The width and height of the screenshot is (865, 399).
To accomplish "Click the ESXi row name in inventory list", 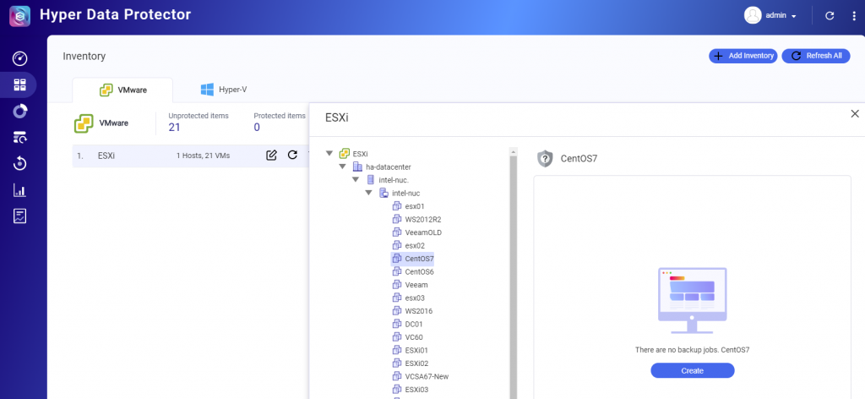I will coord(106,156).
